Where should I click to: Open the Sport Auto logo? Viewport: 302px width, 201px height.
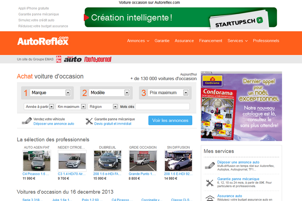point(73,59)
